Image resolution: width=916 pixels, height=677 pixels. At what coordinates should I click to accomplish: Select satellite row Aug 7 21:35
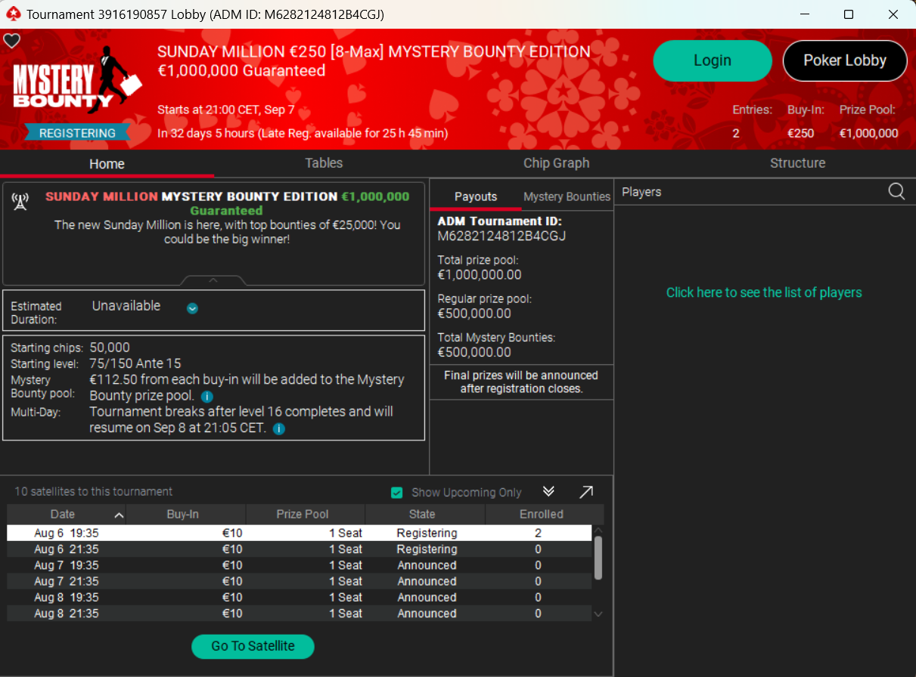point(300,581)
